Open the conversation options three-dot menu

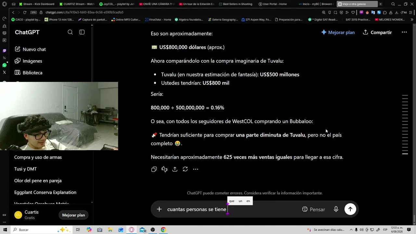404,32
